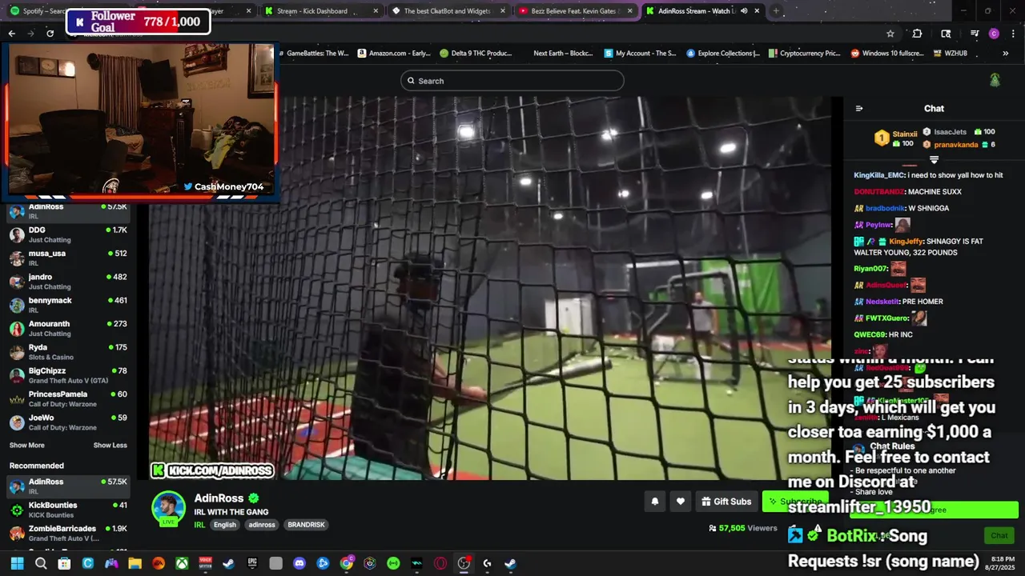The image size is (1025, 576).
Task: Collapse the chat panel icon
Action: pyautogui.click(x=859, y=109)
